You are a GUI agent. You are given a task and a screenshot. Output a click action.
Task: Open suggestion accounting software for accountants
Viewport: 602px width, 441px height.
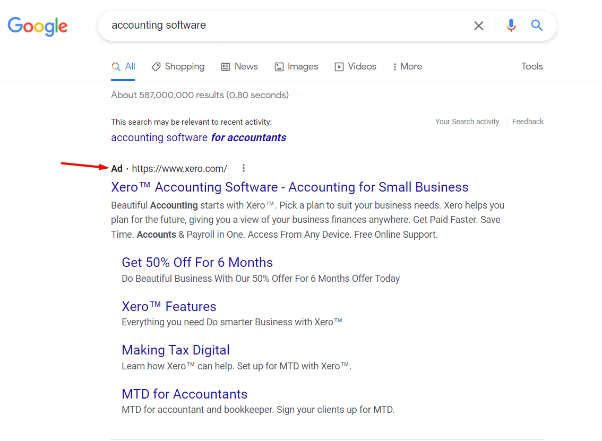coord(199,137)
